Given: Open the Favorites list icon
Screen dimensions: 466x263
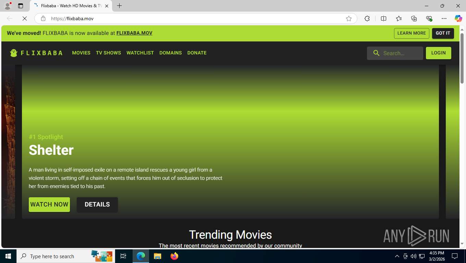Looking at the screenshot, I should 399,18.
